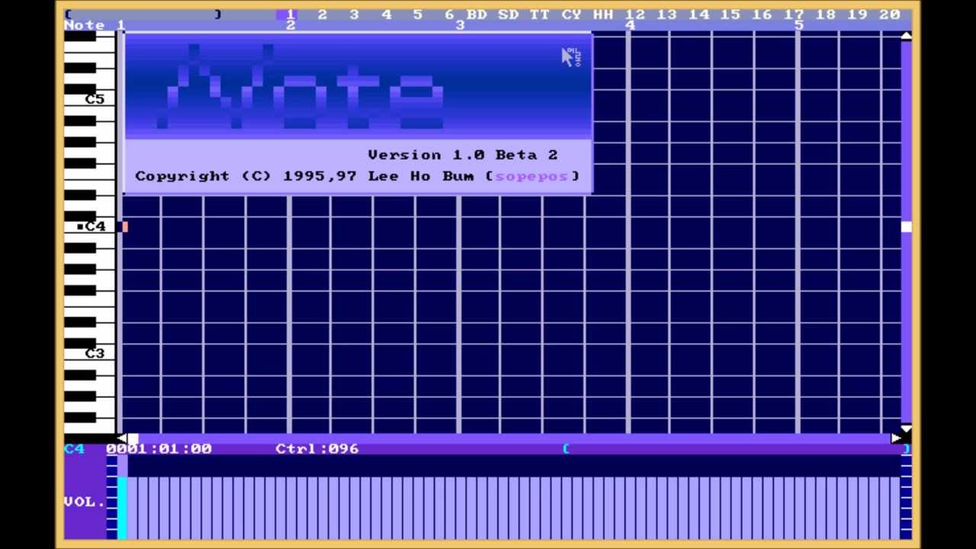Jump to bar 2 on the ruler
The image size is (976, 549).
(x=291, y=25)
